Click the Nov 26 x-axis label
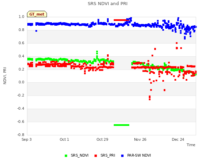The height and width of the screenshot is (162, 216). (140, 139)
